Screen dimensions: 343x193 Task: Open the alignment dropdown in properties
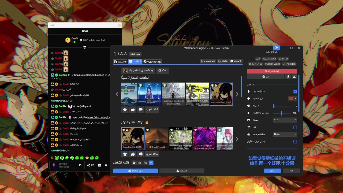pos(285,120)
